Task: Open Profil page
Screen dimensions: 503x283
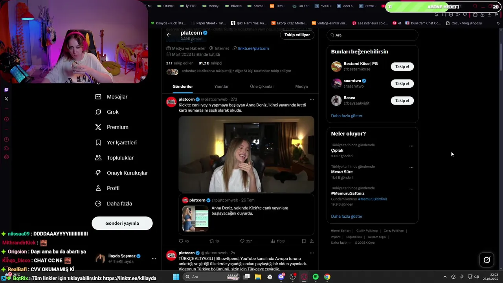Action: [x=107, y=188]
